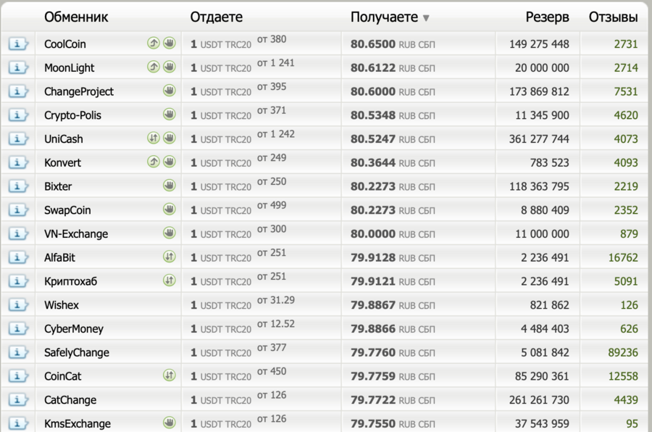This screenshot has height=432, width=652.
Task: Click the hand icon next to MoonLight
Action: coord(169,67)
